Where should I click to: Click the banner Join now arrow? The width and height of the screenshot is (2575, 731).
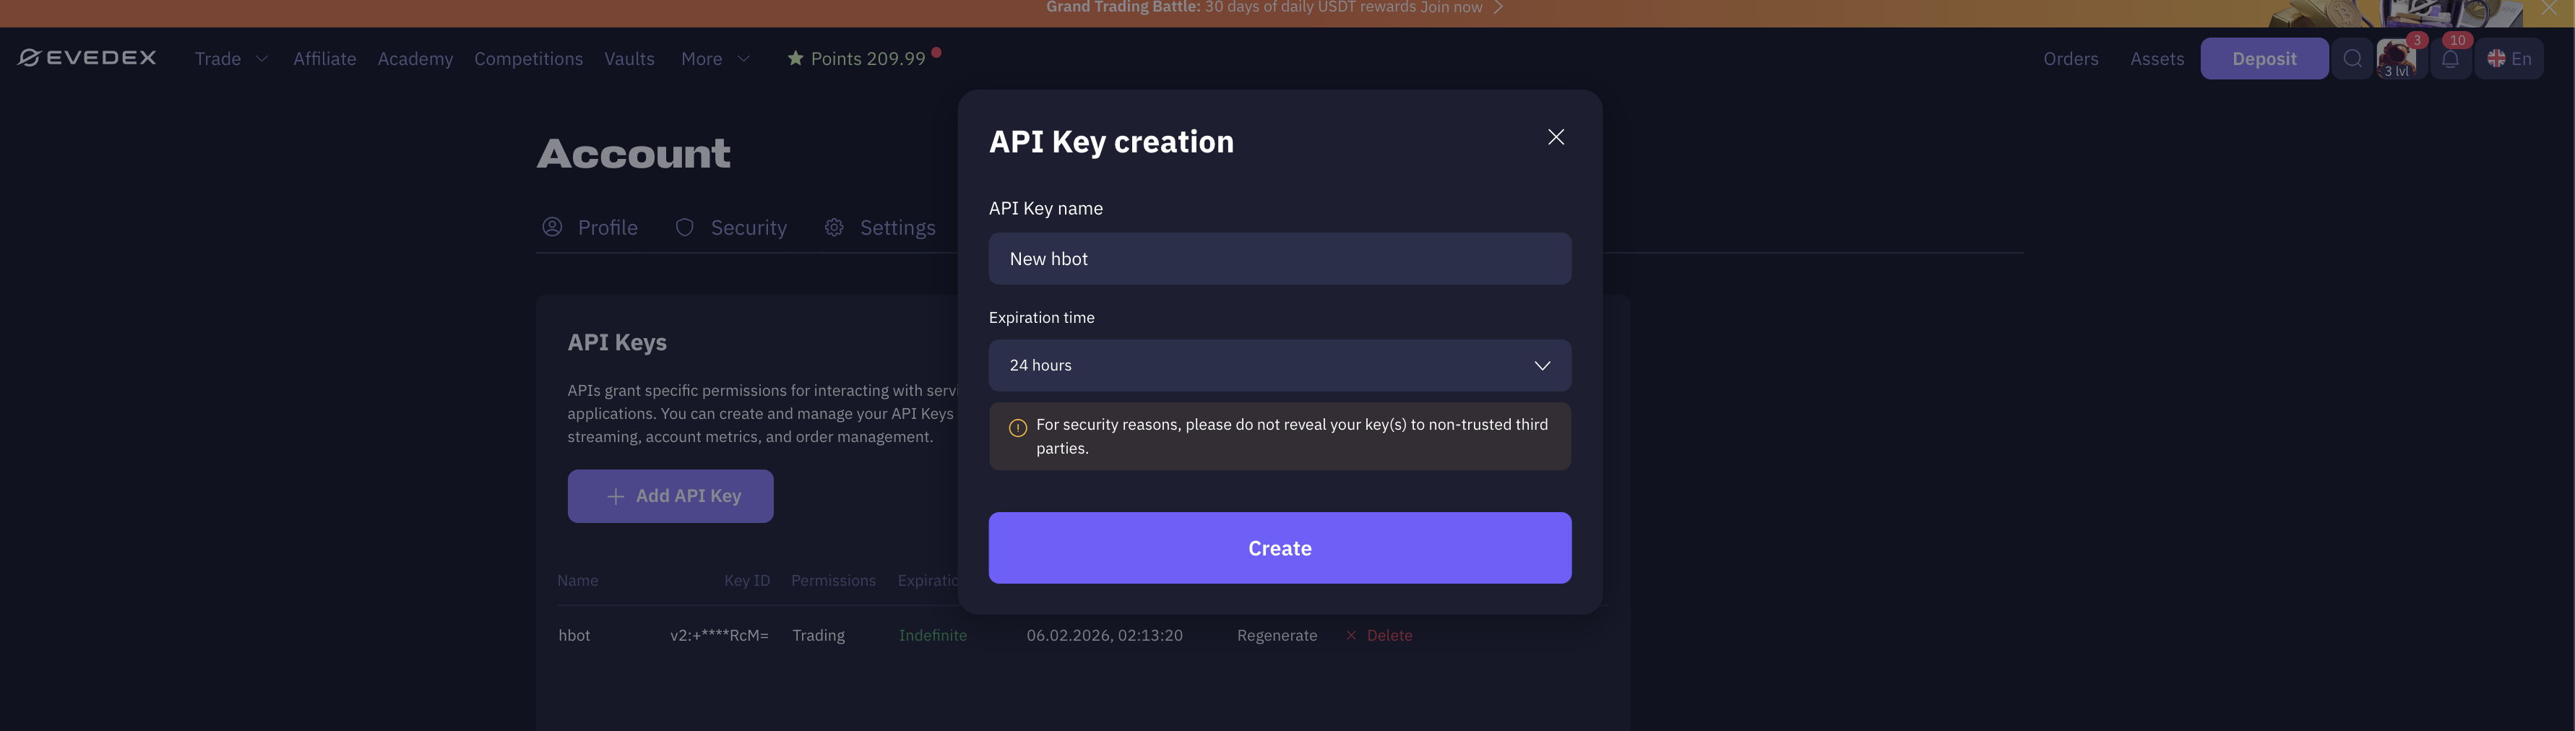tap(1498, 8)
